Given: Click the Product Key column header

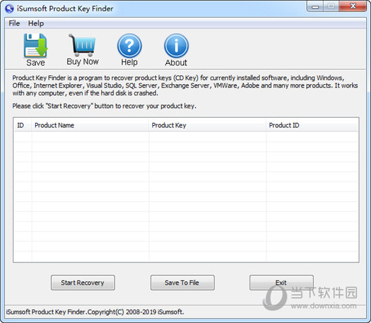Looking at the screenshot, I should 208,125.
